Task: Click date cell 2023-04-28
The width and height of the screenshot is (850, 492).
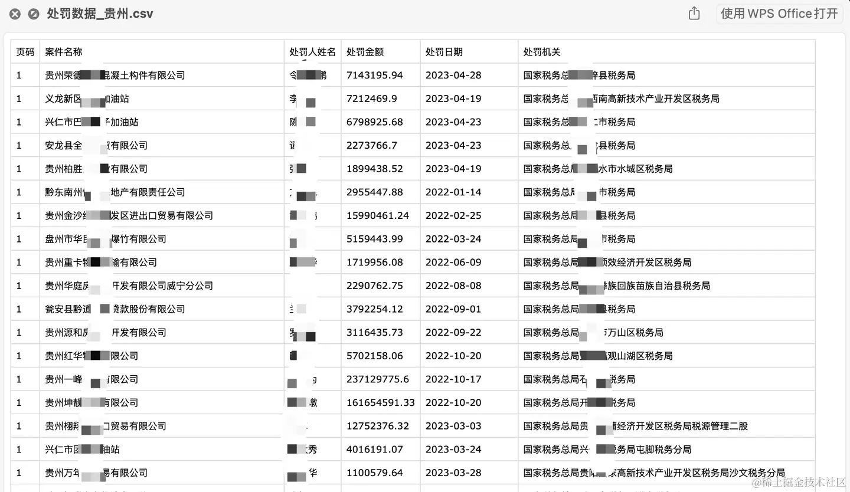Action: coord(469,75)
